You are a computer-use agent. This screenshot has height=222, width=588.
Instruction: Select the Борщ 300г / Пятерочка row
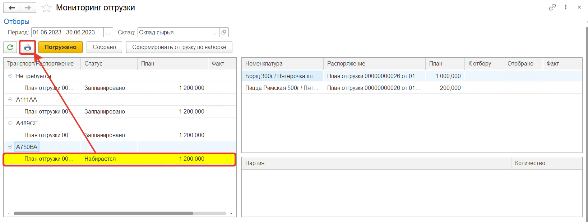click(x=279, y=76)
